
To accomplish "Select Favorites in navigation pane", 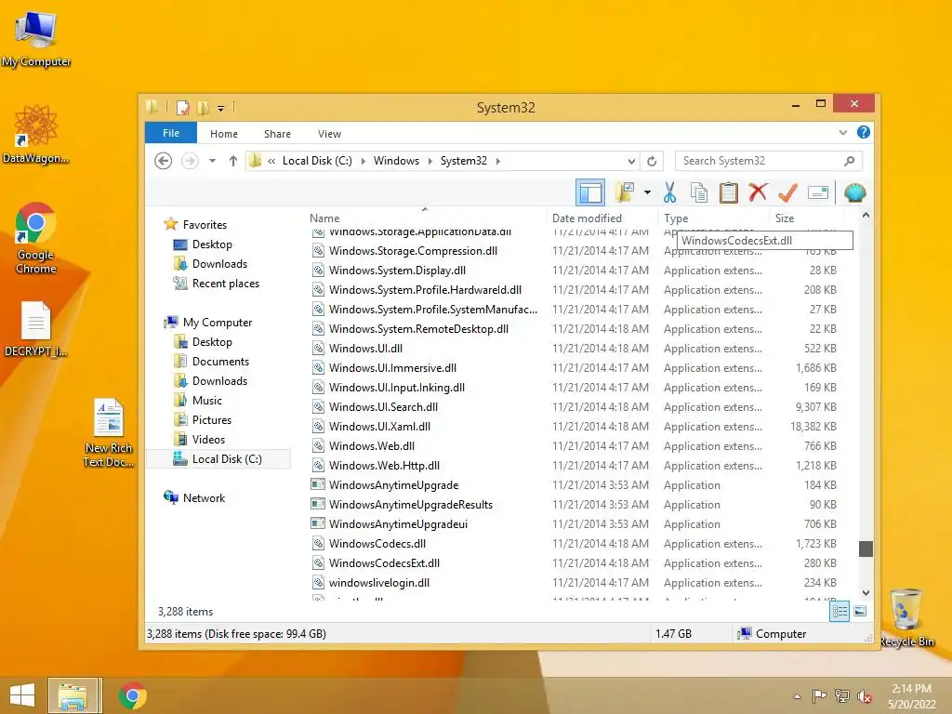I will [205, 225].
